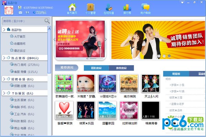Collapse the 名品T台 tree group
This screenshot has width=206, height=137.
click(4, 30)
